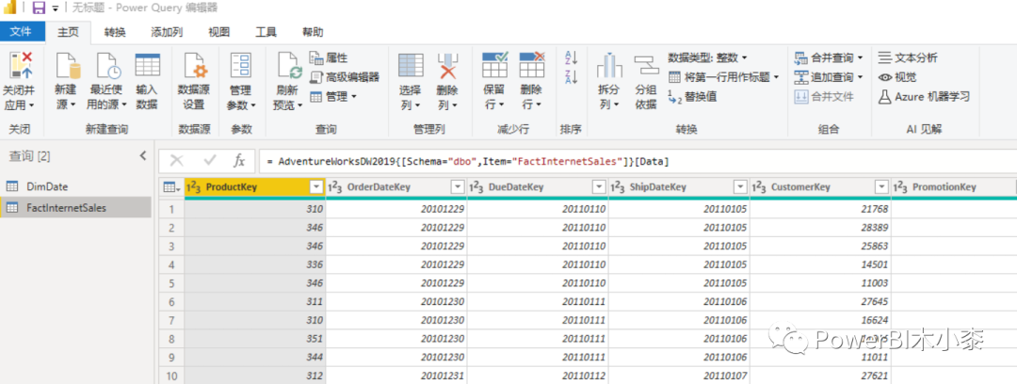Screen dimensions: 1017x384
Task: Switch to the Help (帮助) tab
Action: point(313,32)
